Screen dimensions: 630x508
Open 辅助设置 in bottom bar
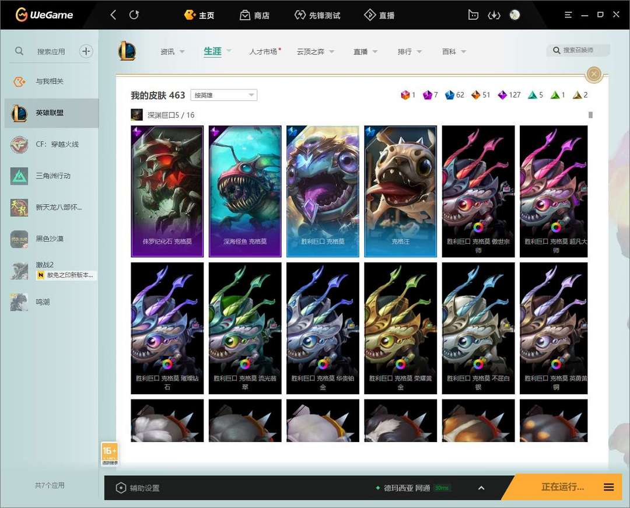click(138, 488)
